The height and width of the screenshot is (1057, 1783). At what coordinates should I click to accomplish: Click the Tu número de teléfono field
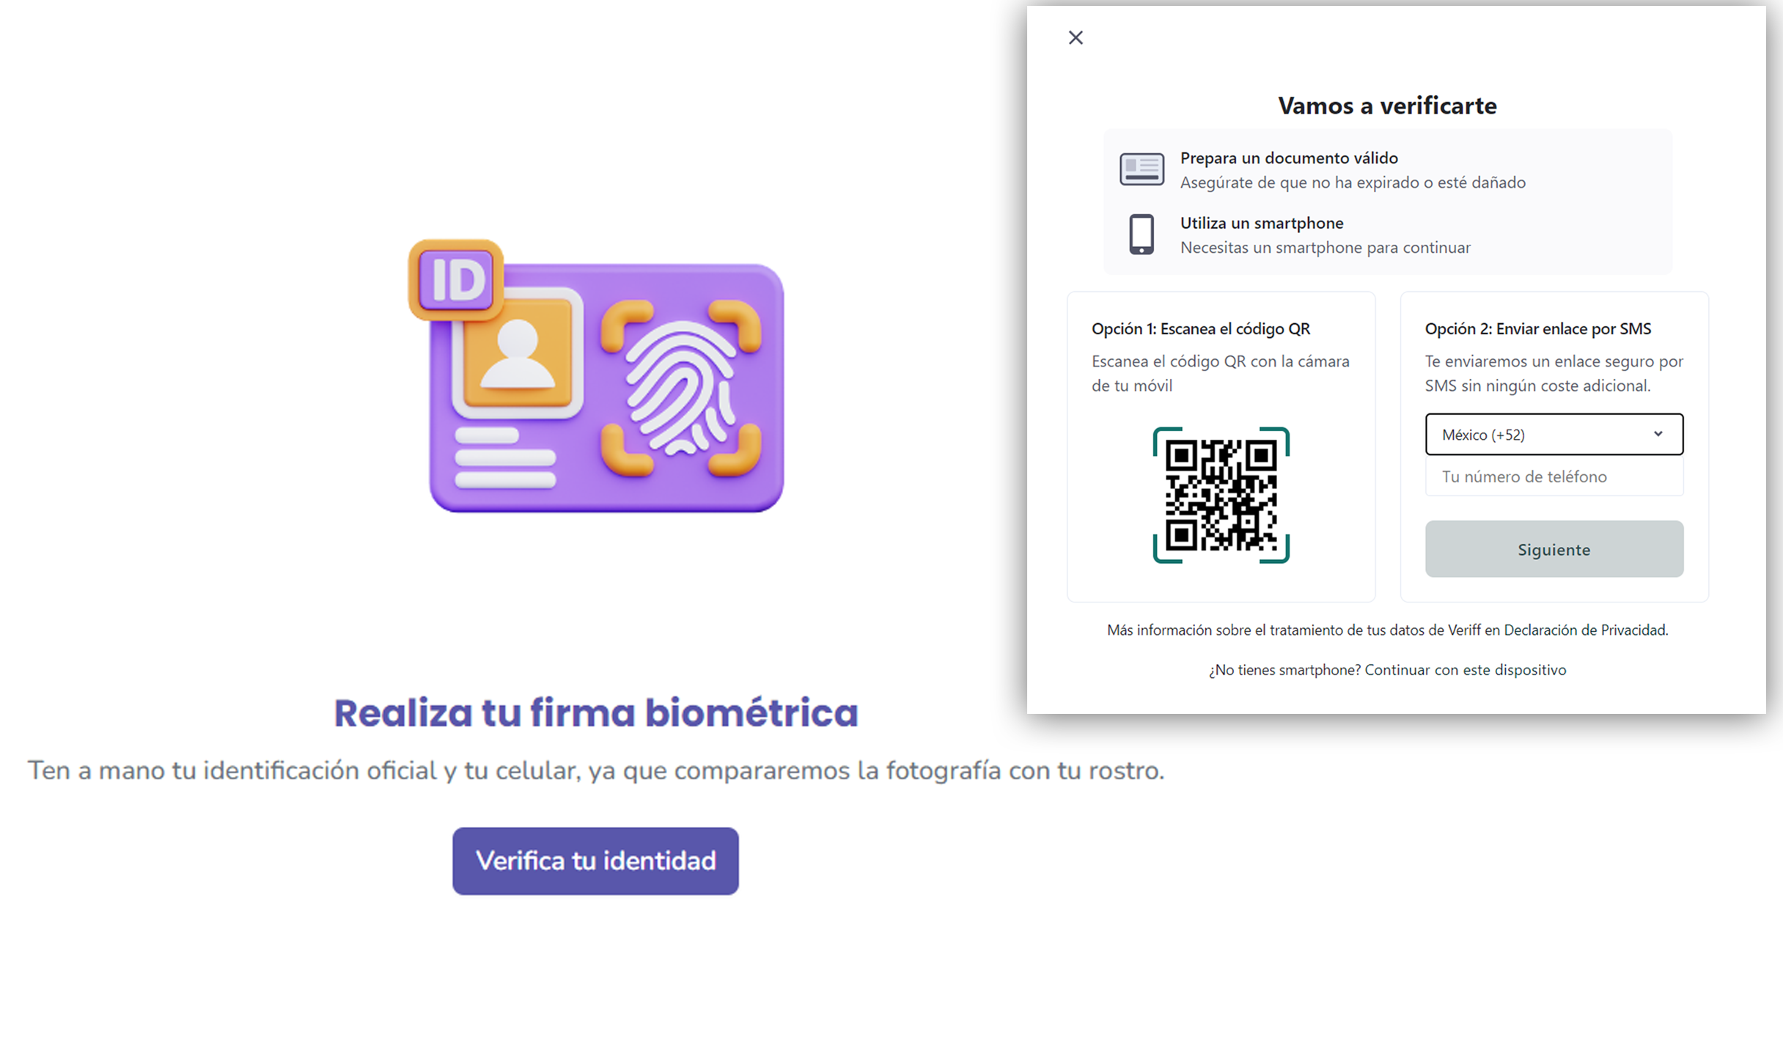coord(1553,476)
